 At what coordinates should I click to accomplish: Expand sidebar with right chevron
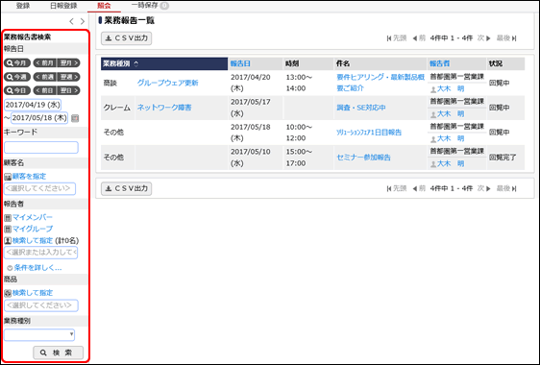(x=83, y=21)
